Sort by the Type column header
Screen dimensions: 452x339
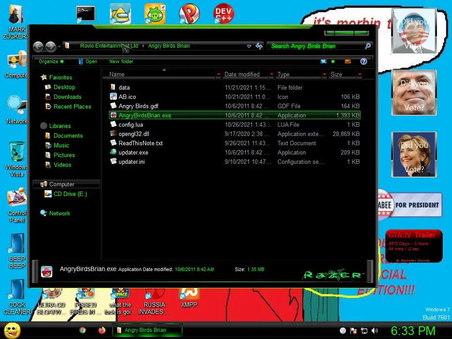(x=299, y=74)
